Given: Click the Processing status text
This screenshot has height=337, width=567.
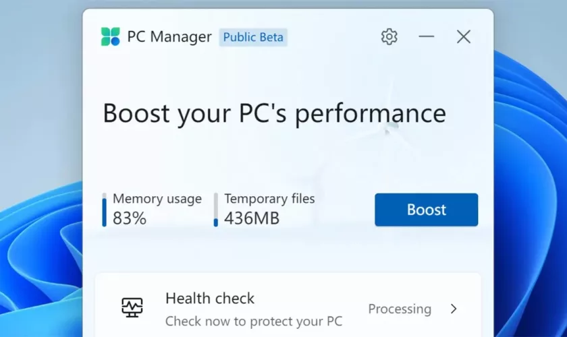Looking at the screenshot, I should coord(400,309).
